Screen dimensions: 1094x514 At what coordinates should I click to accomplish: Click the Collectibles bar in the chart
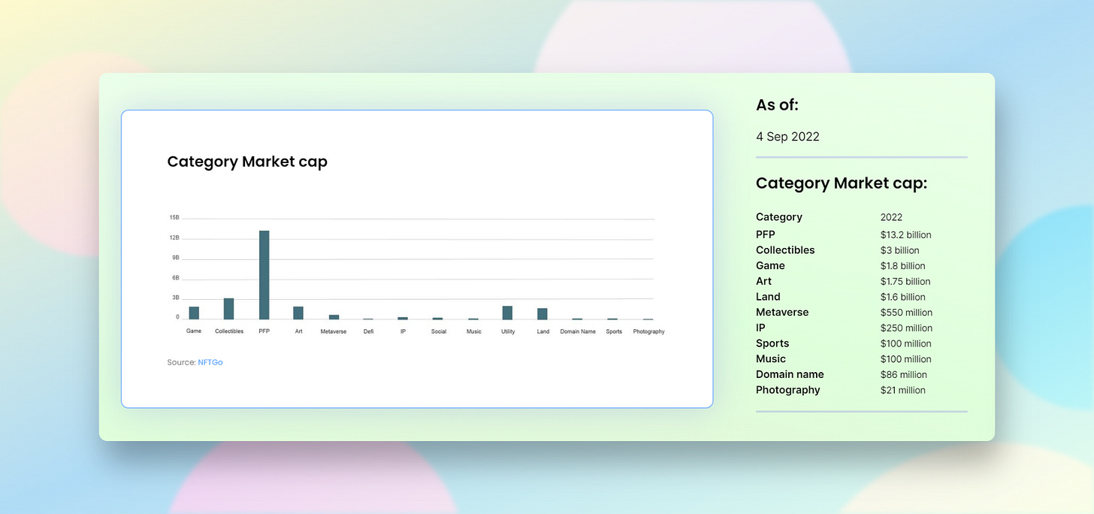click(229, 309)
